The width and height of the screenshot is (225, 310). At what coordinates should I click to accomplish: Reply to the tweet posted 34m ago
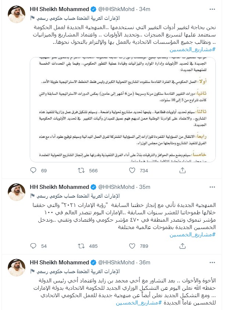[x=33, y=170]
